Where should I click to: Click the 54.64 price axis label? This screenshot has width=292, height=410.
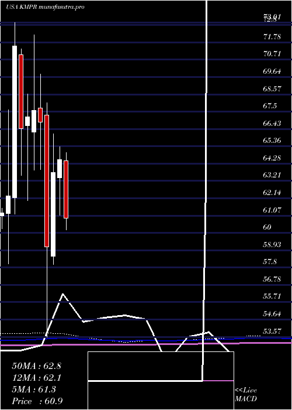272,314
